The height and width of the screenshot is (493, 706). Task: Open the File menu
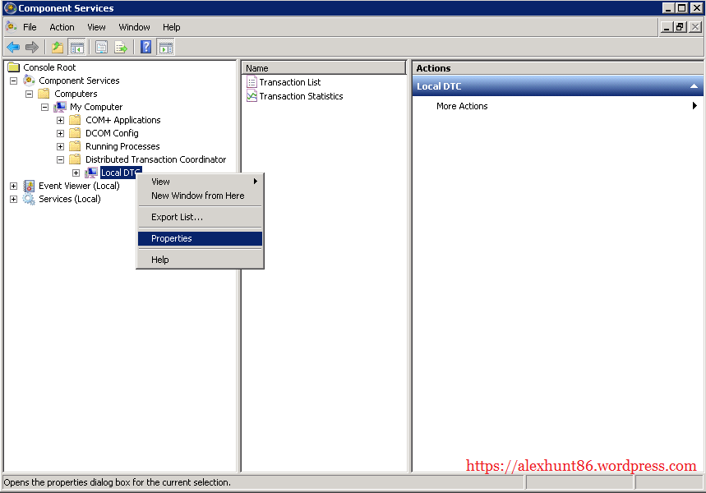pyautogui.click(x=30, y=27)
